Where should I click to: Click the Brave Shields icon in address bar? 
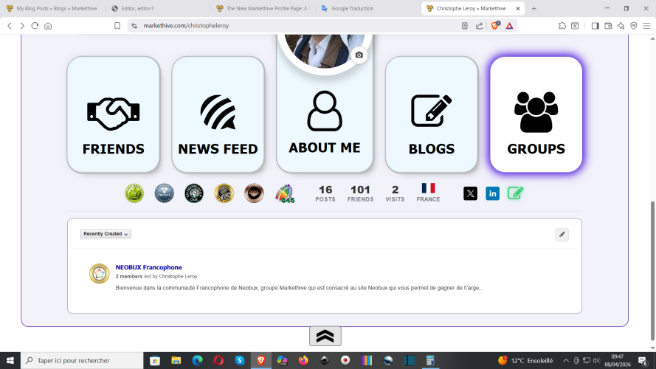495,25
